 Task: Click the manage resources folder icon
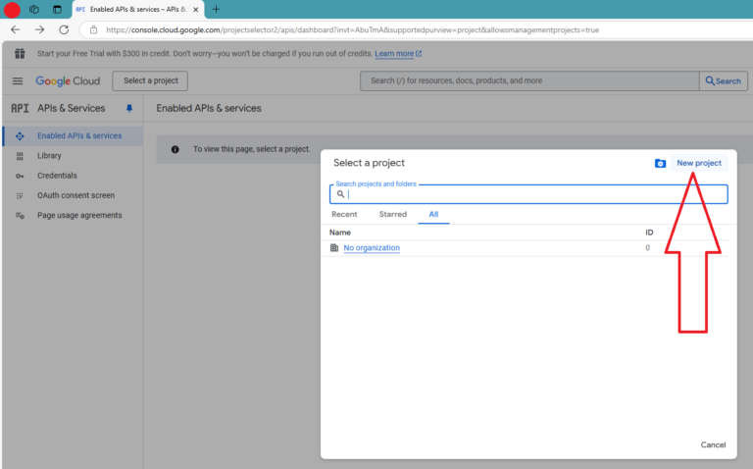click(660, 163)
